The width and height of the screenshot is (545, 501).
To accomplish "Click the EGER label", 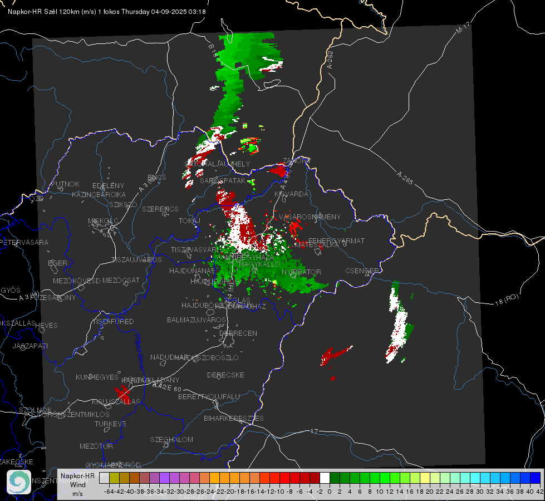I will click(57, 263).
